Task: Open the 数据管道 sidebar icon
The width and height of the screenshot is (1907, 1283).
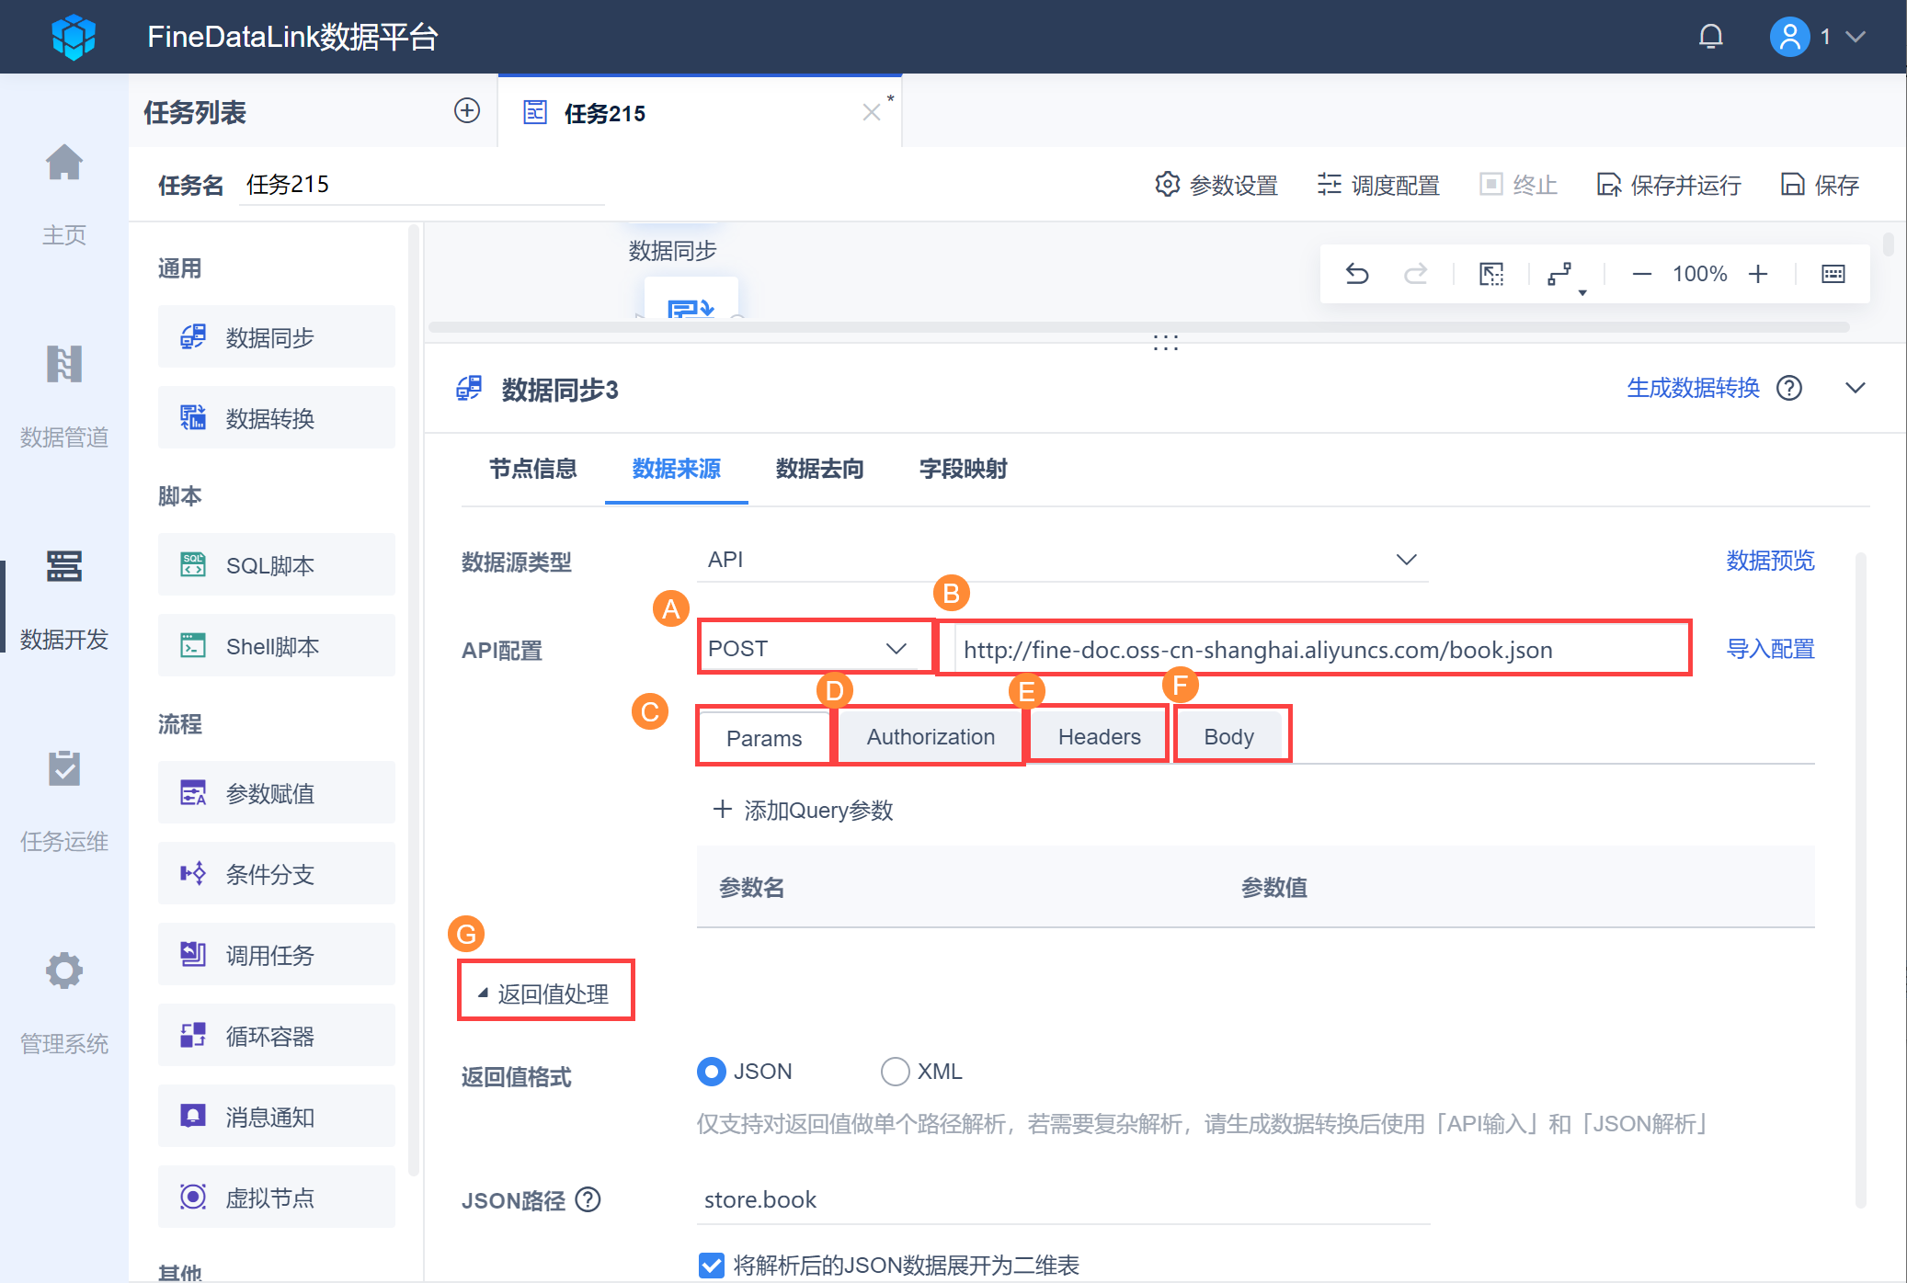Action: (63, 365)
